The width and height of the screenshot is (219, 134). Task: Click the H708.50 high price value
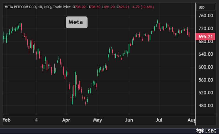point(94,6)
